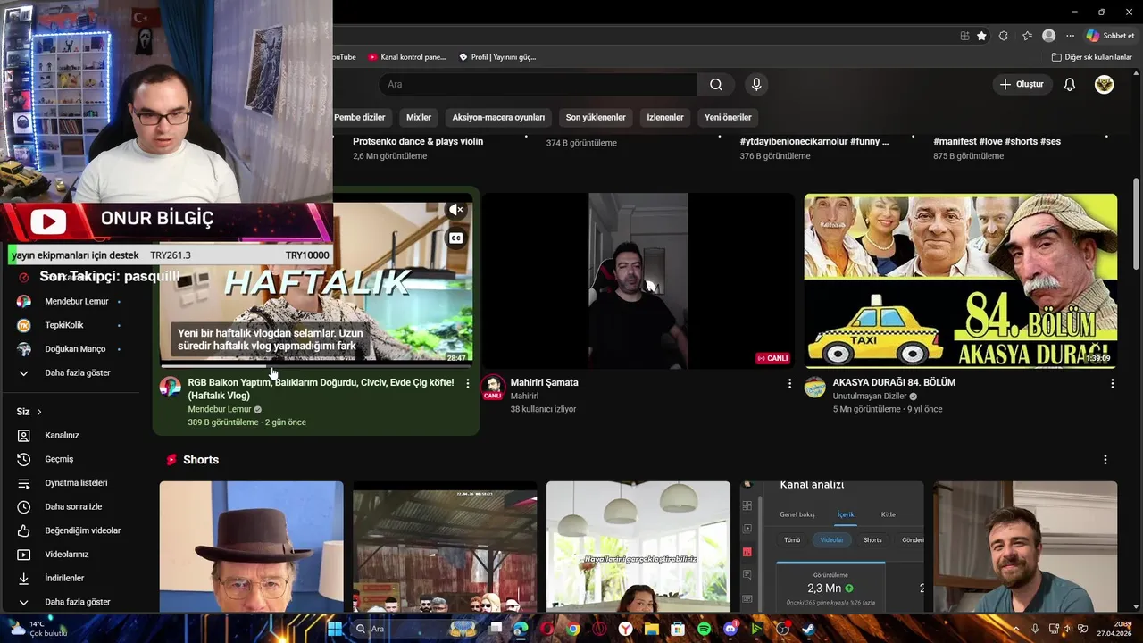Open the Mahirirl channel avatar with CANLI badge
This screenshot has height=643, width=1143.
(x=492, y=388)
